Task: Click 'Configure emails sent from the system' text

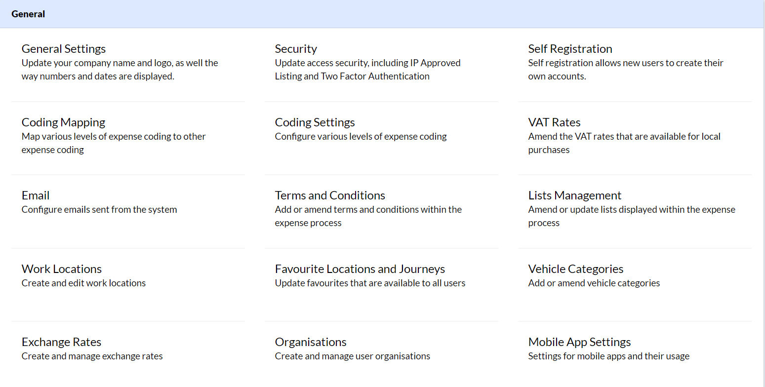Action: (99, 209)
